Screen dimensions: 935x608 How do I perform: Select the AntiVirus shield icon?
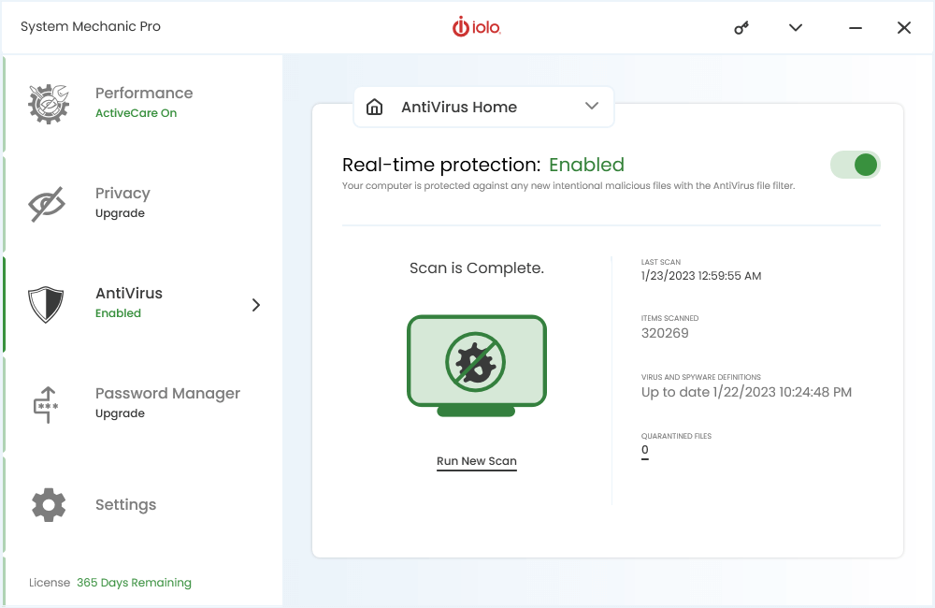(48, 302)
